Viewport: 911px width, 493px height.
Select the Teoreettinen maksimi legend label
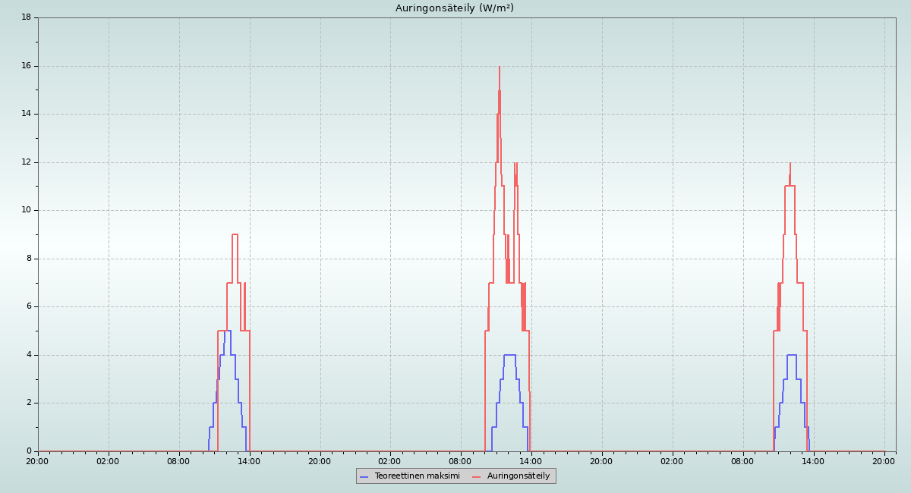click(417, 476)
